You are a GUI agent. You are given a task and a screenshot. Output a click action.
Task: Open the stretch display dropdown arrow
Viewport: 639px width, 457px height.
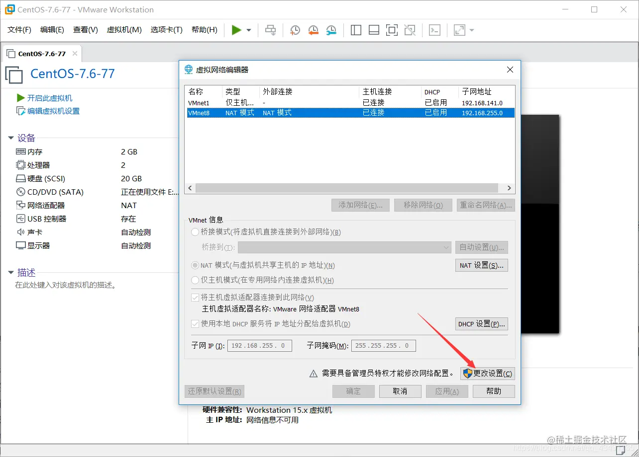472,30
